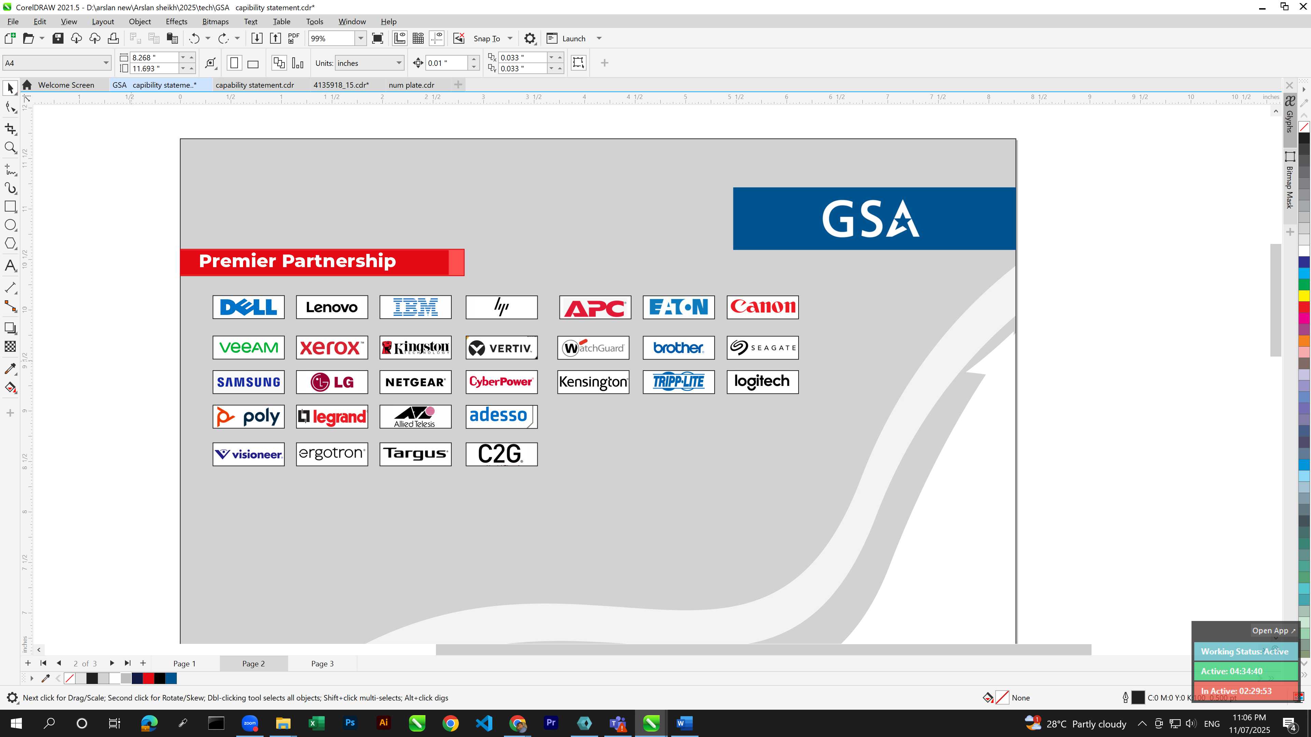Switch to Page 3 tab

click(x=322, y=664)
